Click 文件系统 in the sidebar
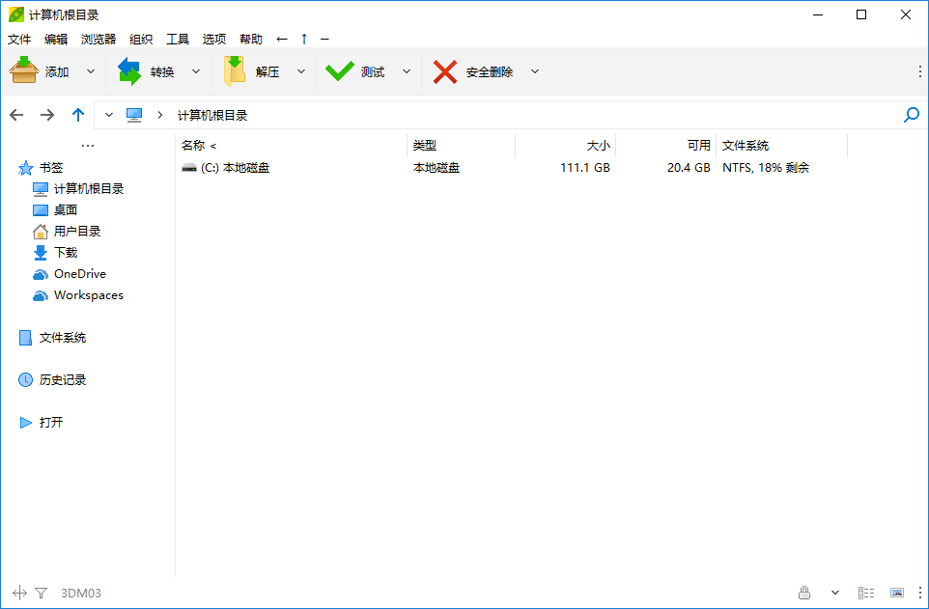 click(x=62, y=337)
